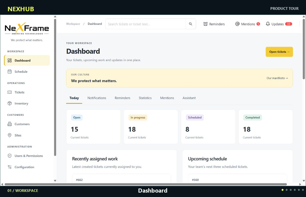The image size is (306, 197).
Task: Click the first yellow tour progress dot
Action: coord(283,190)
